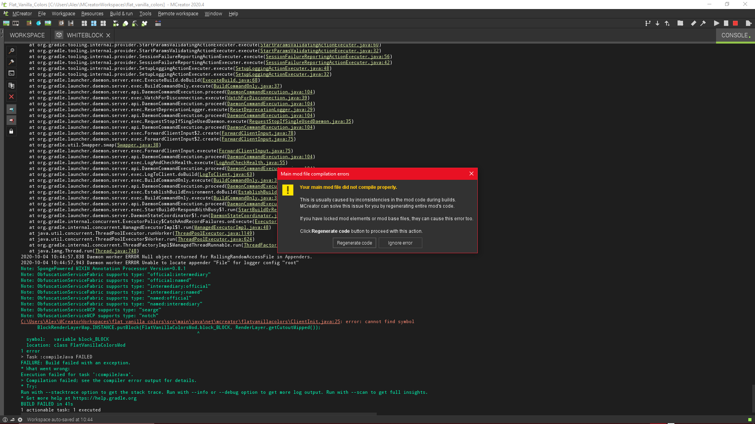
Task: Click the Regenerate code button
Action: click(x=354, y=243)
